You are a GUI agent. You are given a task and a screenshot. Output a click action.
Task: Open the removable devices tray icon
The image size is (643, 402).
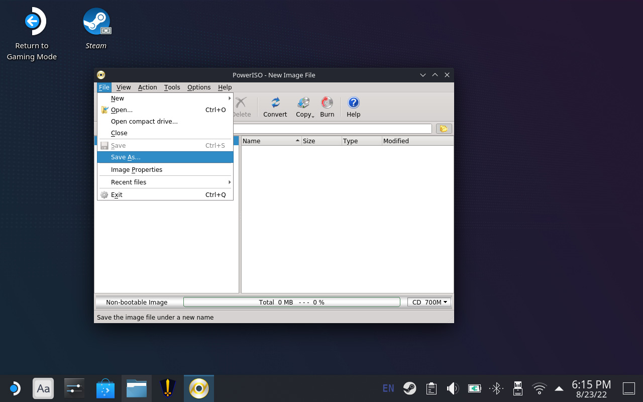(x=518, y=388)
